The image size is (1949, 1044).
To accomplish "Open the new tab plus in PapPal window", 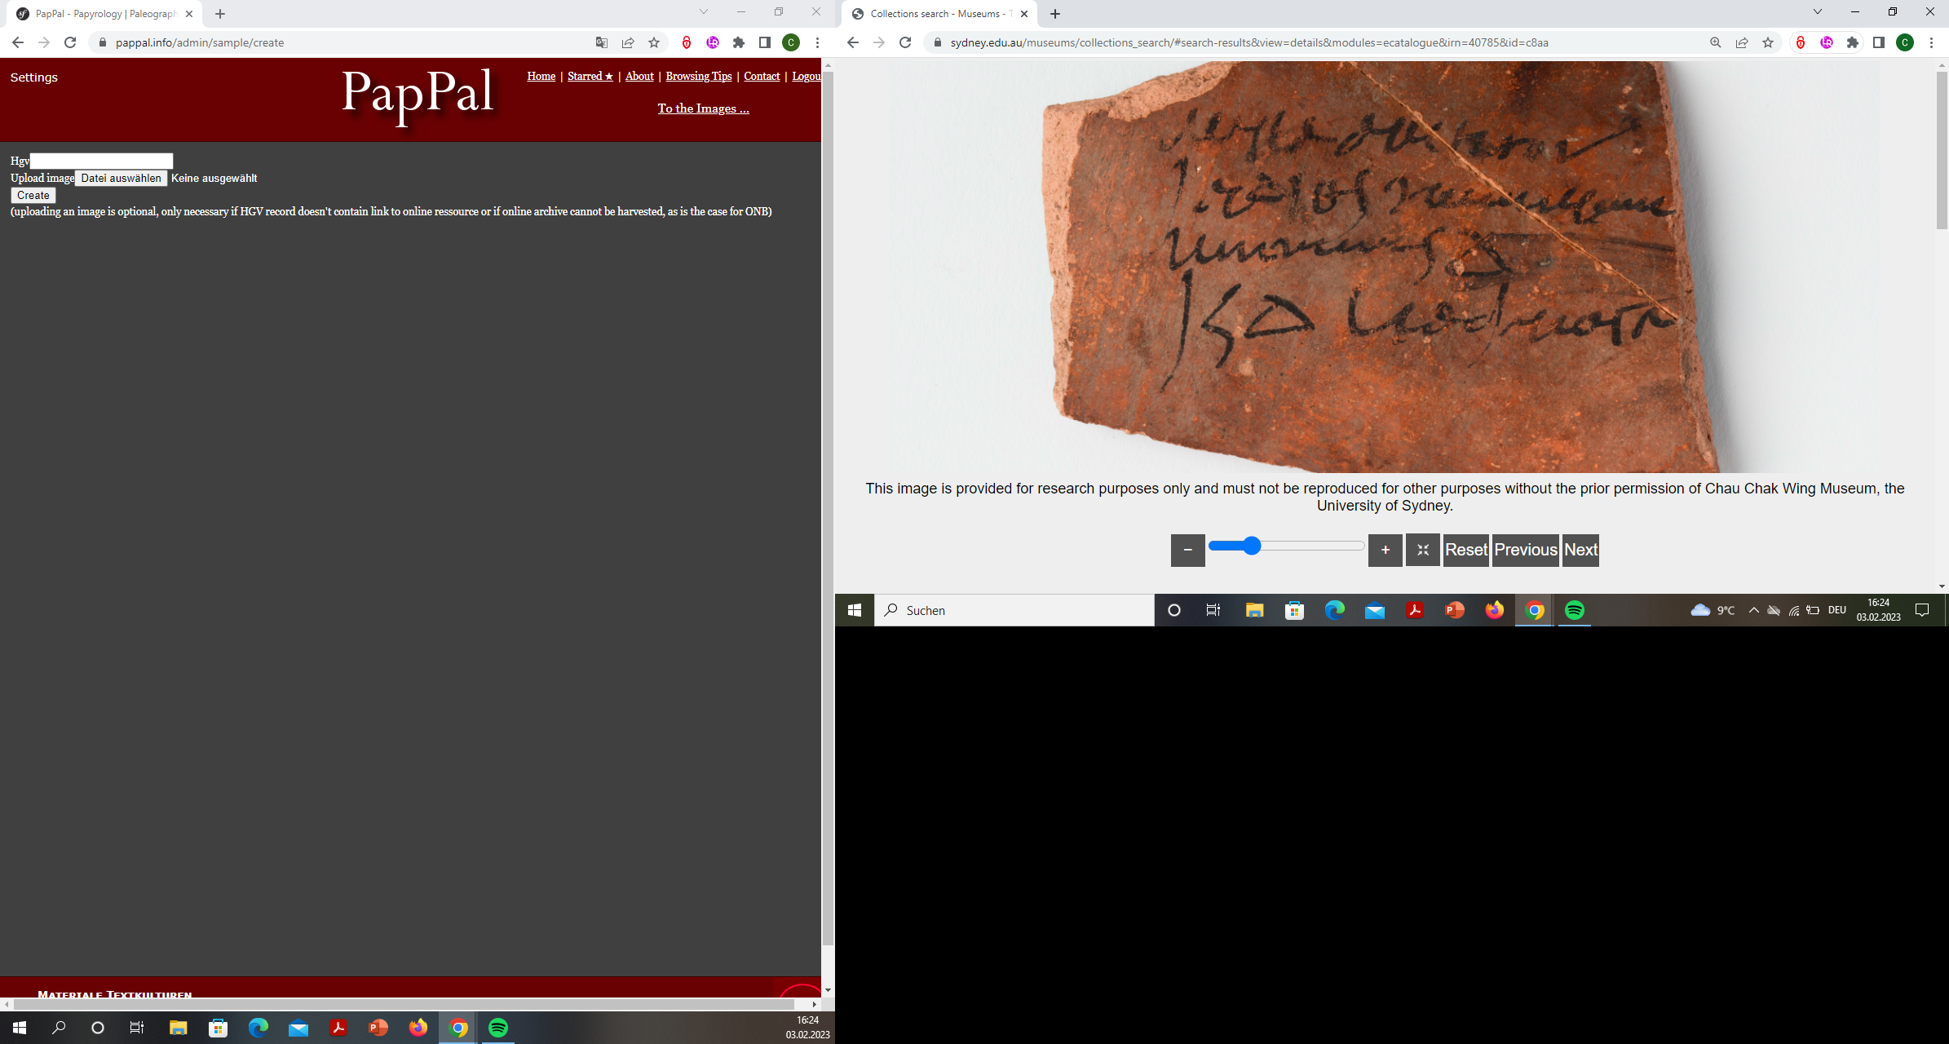I will pos(220,14).
